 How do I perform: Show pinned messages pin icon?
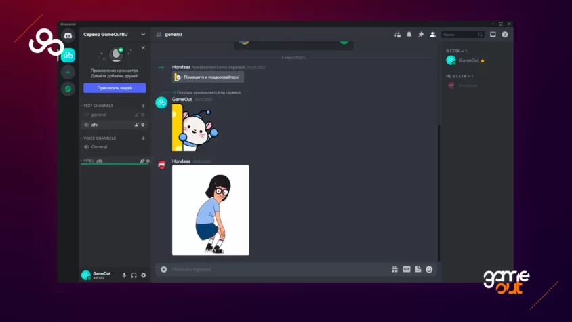pos(421,35)
